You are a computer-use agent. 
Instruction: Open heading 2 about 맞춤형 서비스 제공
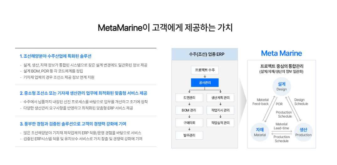(83, 93)
